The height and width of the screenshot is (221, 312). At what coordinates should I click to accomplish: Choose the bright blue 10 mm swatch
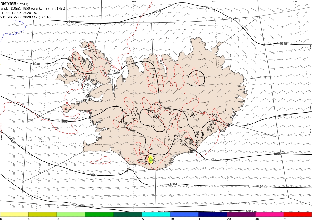tap(184, 214)
